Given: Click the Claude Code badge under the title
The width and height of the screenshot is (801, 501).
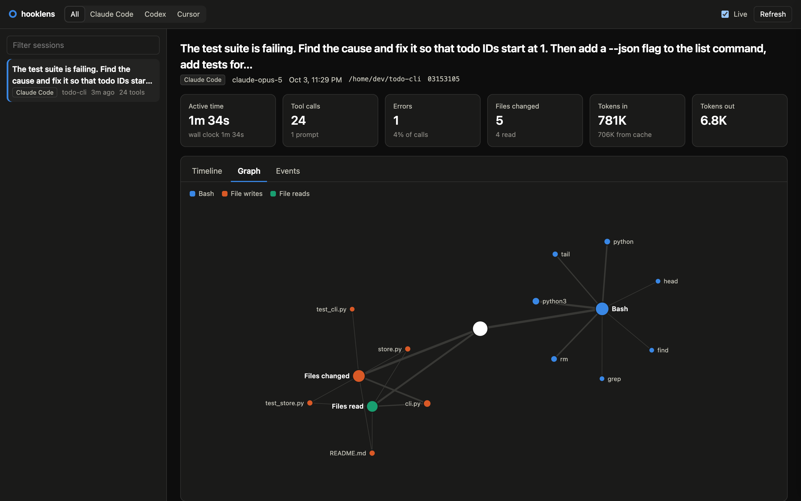Looking at the screenshot, I should (202, 80).
